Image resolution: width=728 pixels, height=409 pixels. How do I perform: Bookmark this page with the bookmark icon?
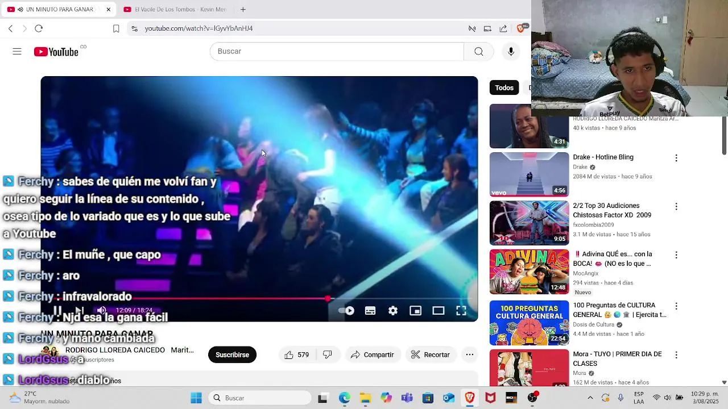coord(116,28)
